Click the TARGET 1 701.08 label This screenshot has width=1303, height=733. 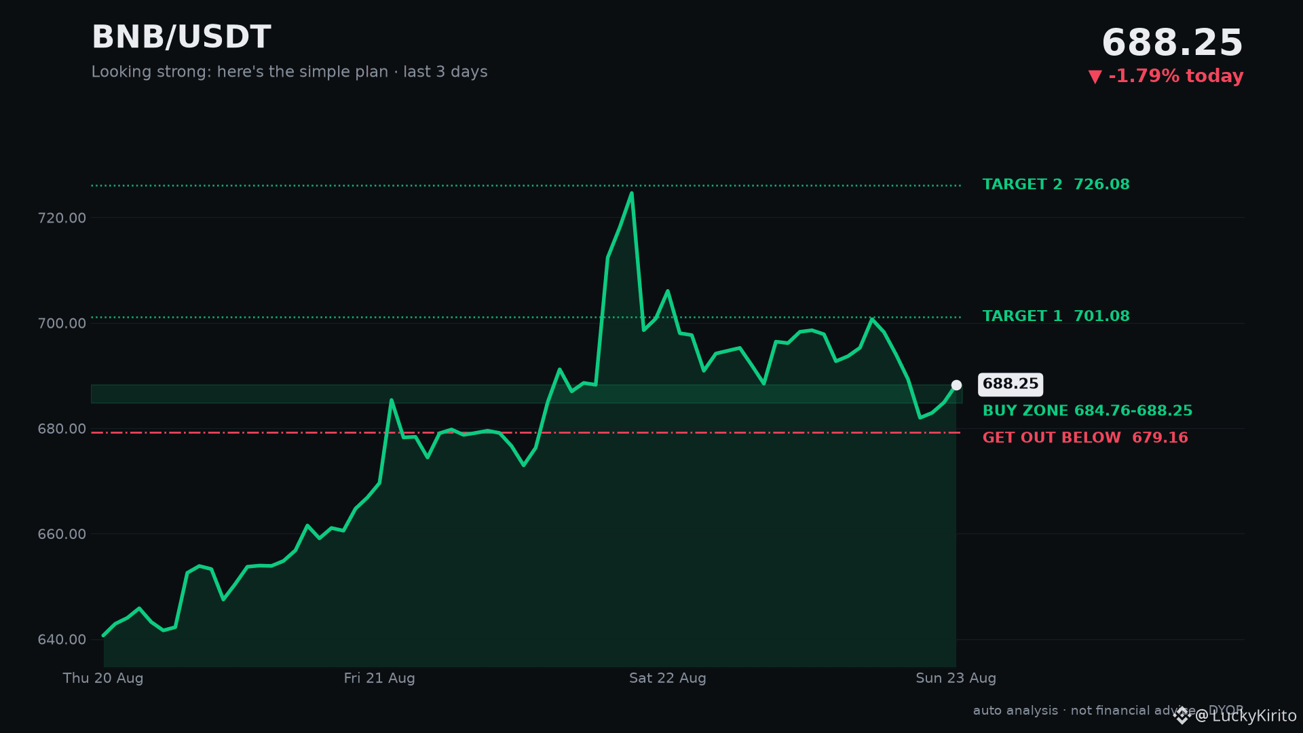[1056, 316]
